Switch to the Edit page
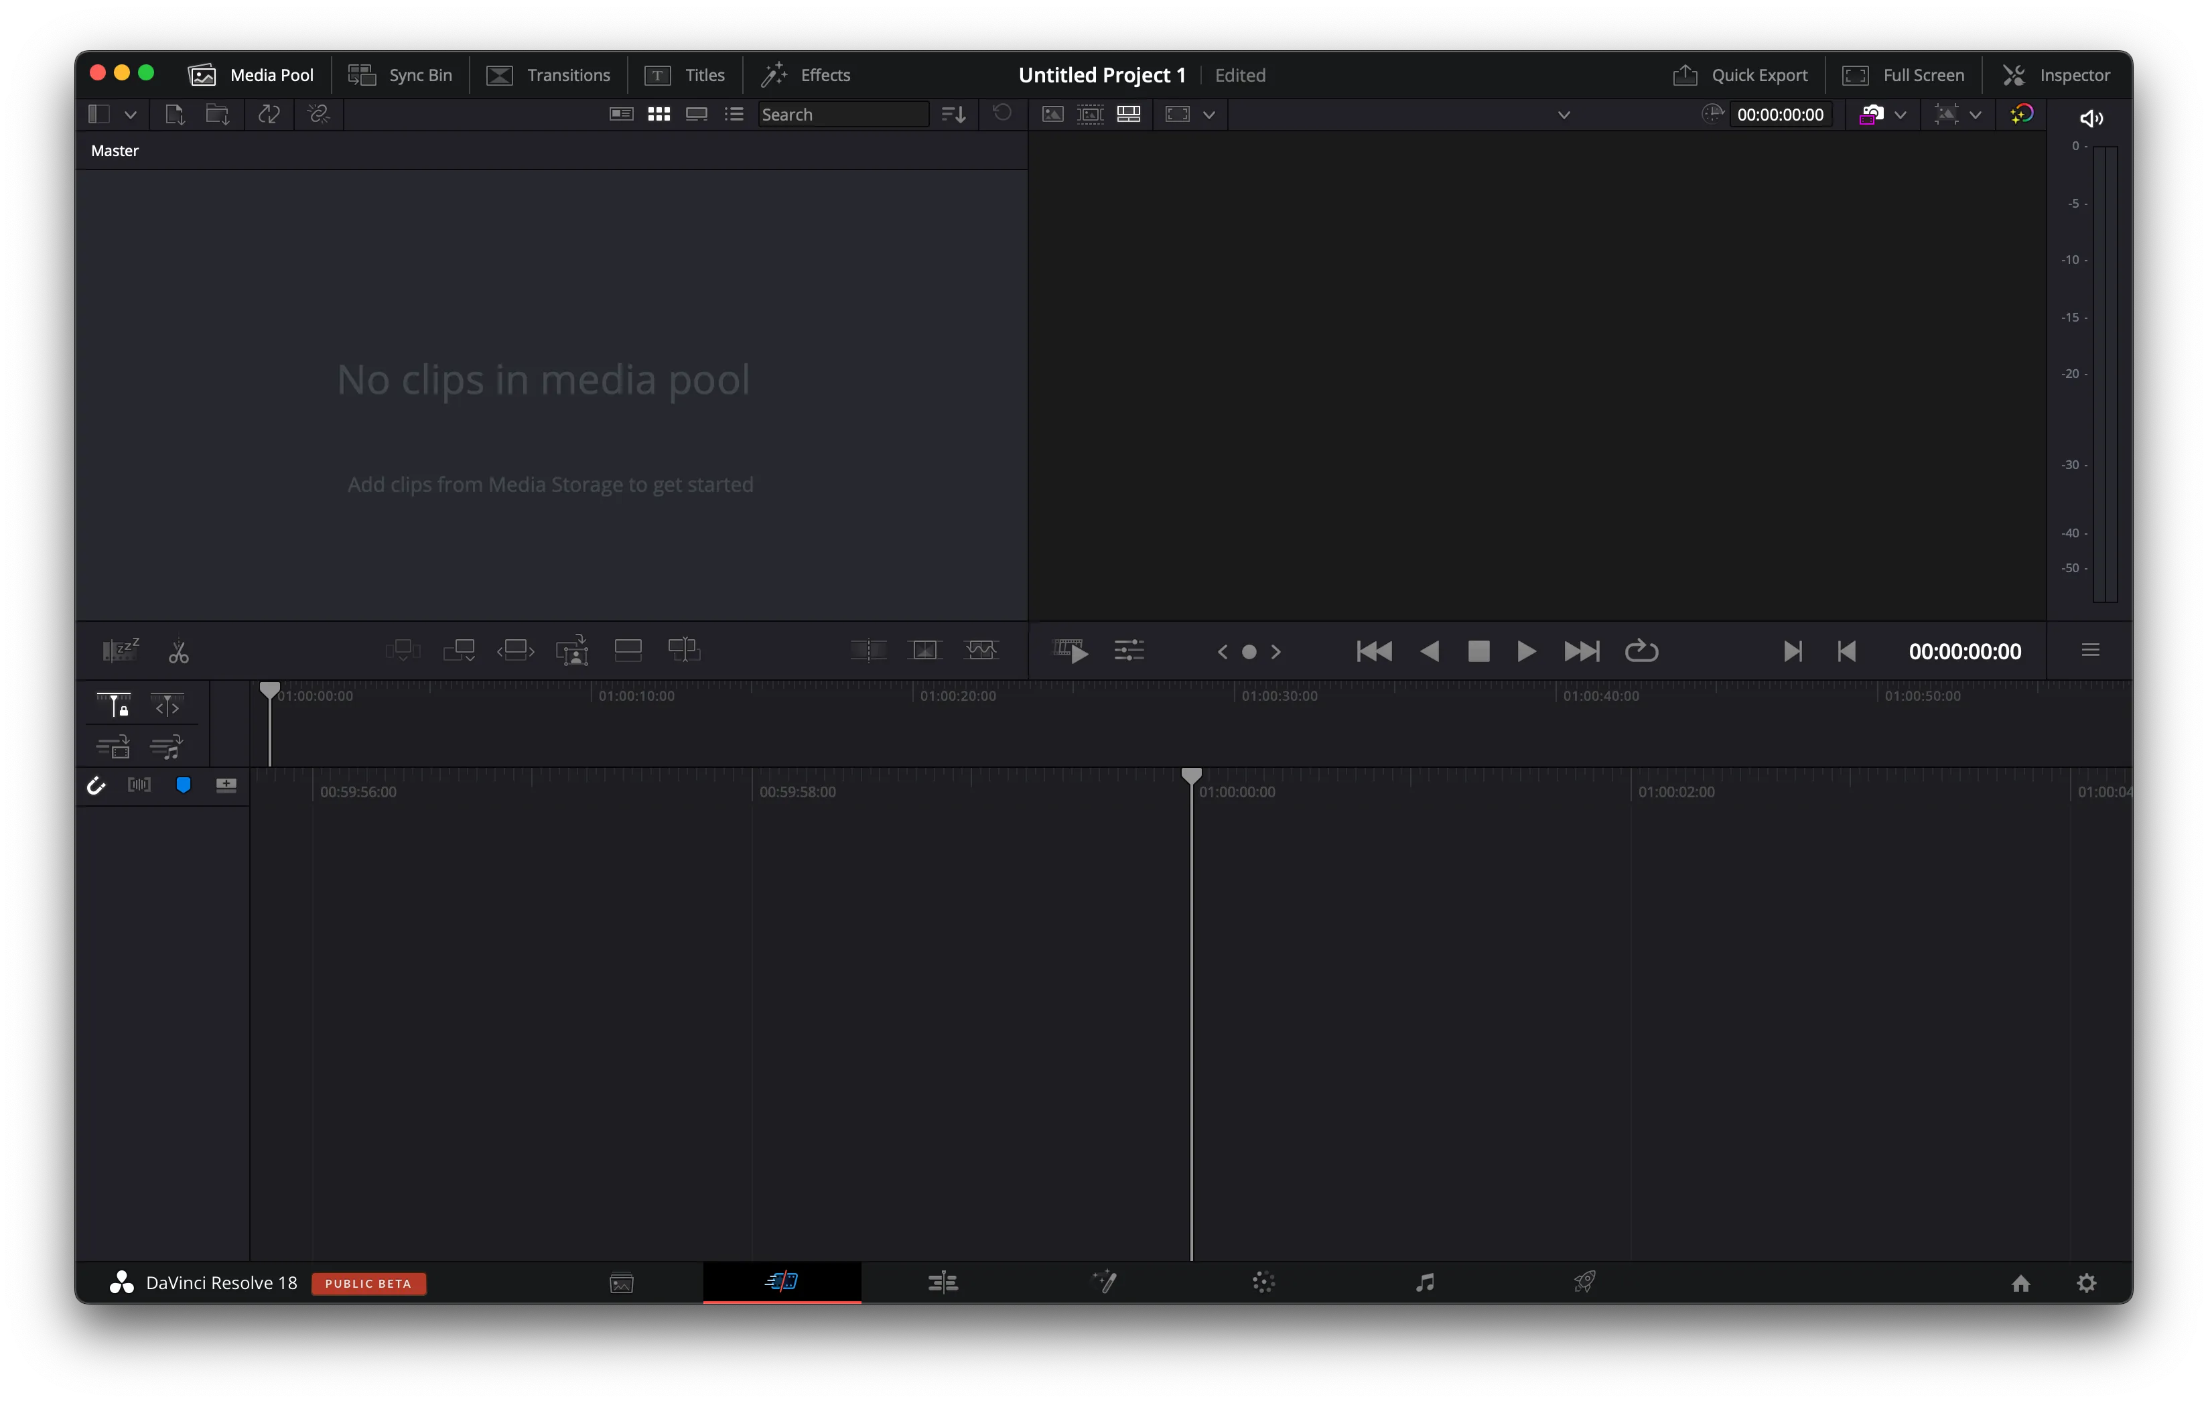Viewport: 2208px width, 1403px height. [943, 1283]
